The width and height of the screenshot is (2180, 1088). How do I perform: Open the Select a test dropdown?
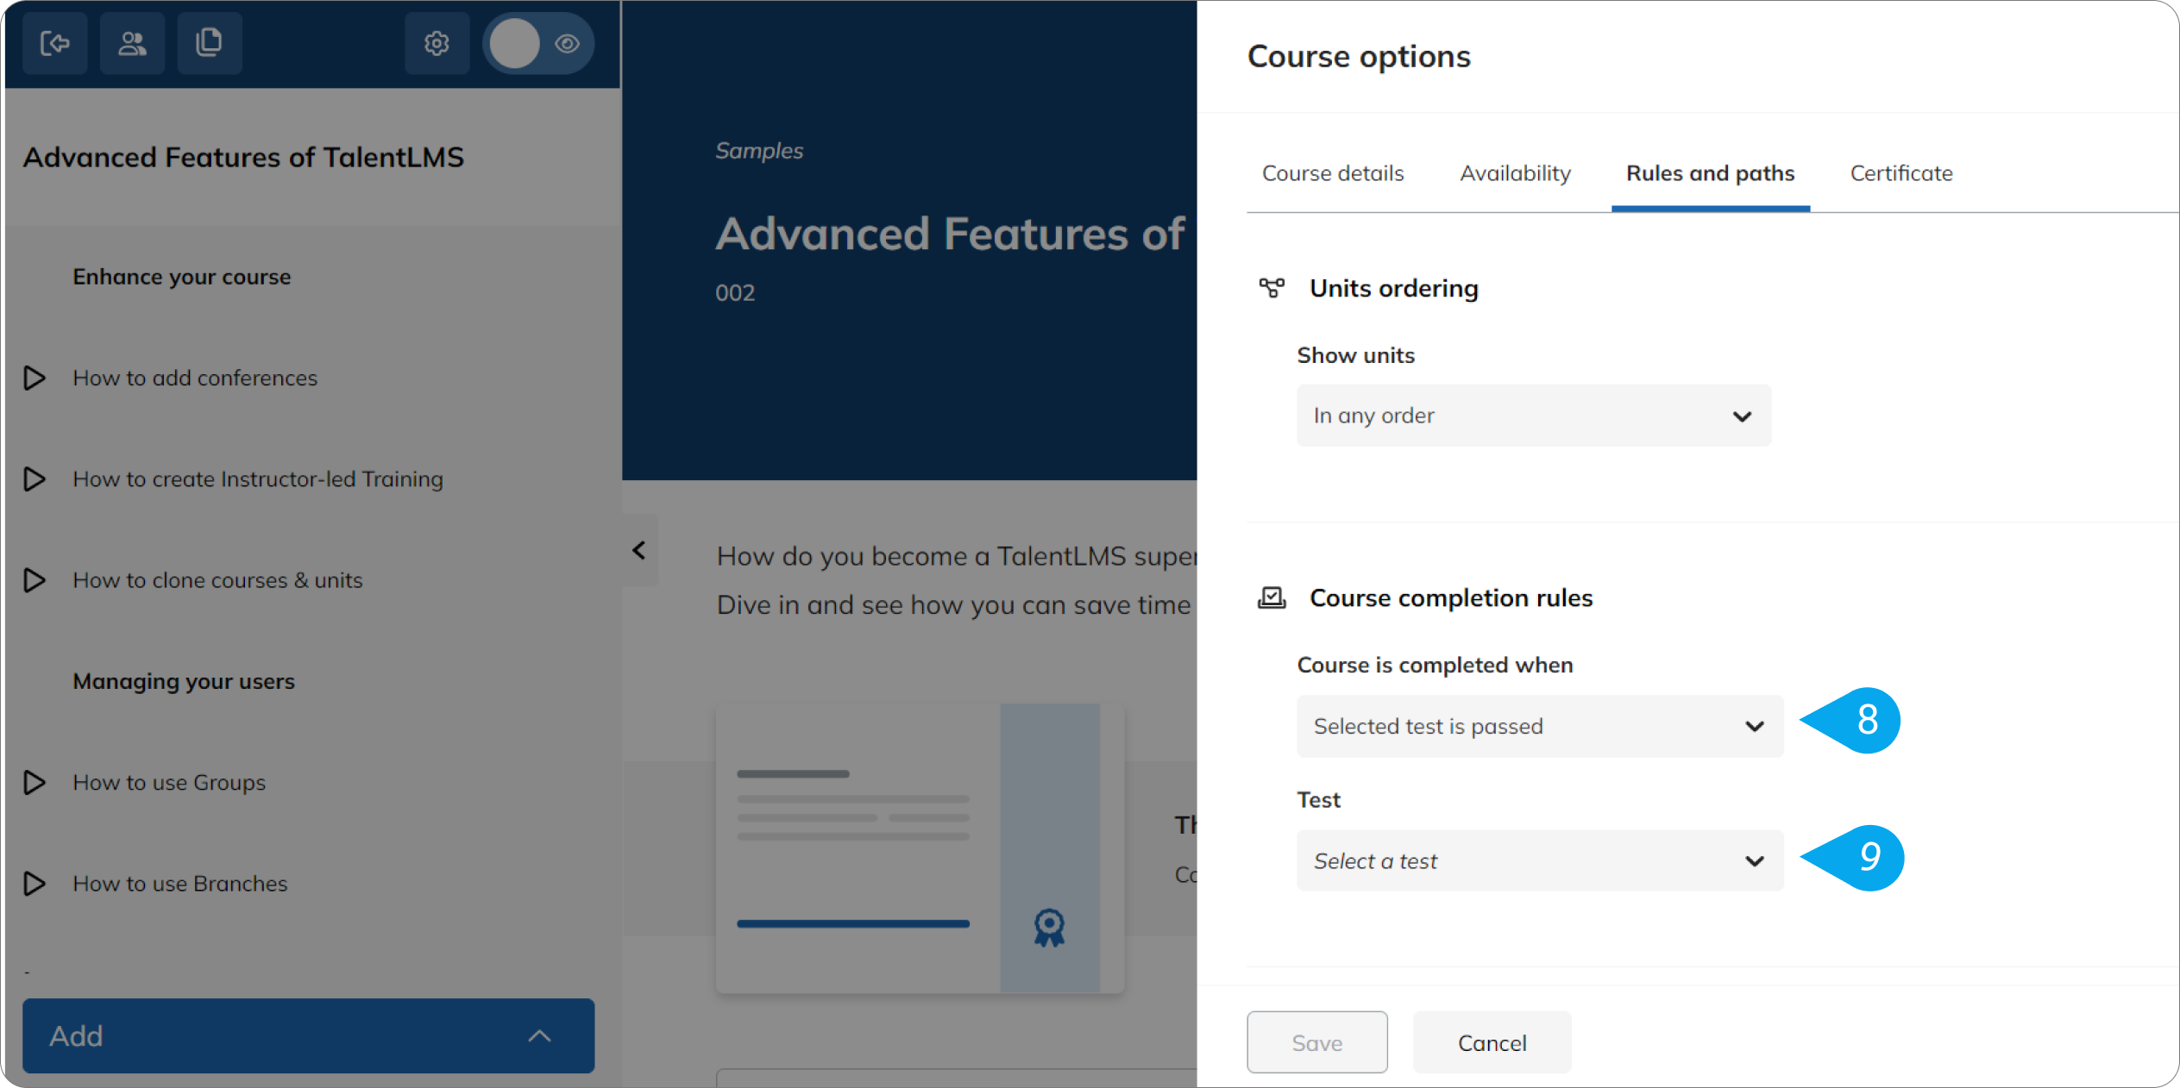(x=1540, y=860)
